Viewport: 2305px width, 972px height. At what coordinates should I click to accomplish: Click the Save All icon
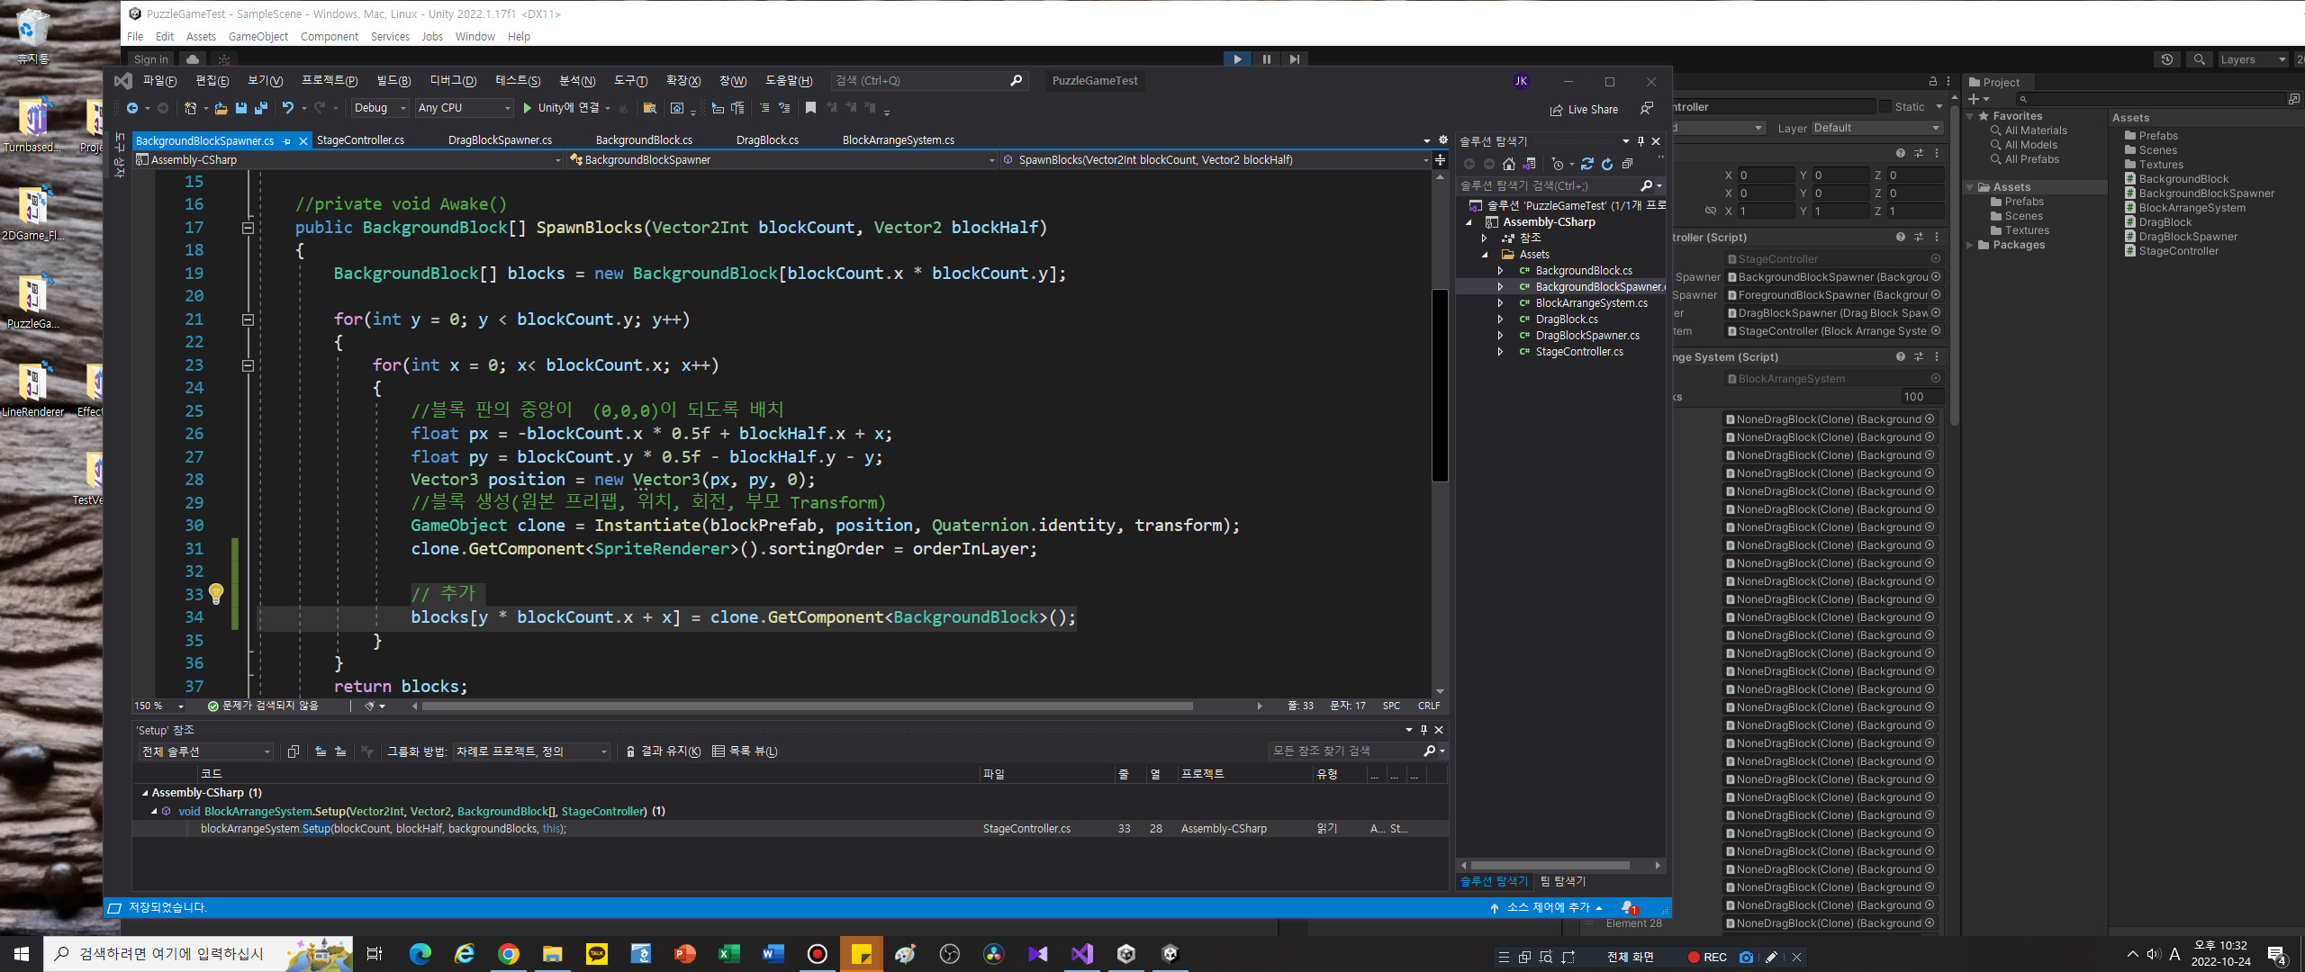(261, 108)
